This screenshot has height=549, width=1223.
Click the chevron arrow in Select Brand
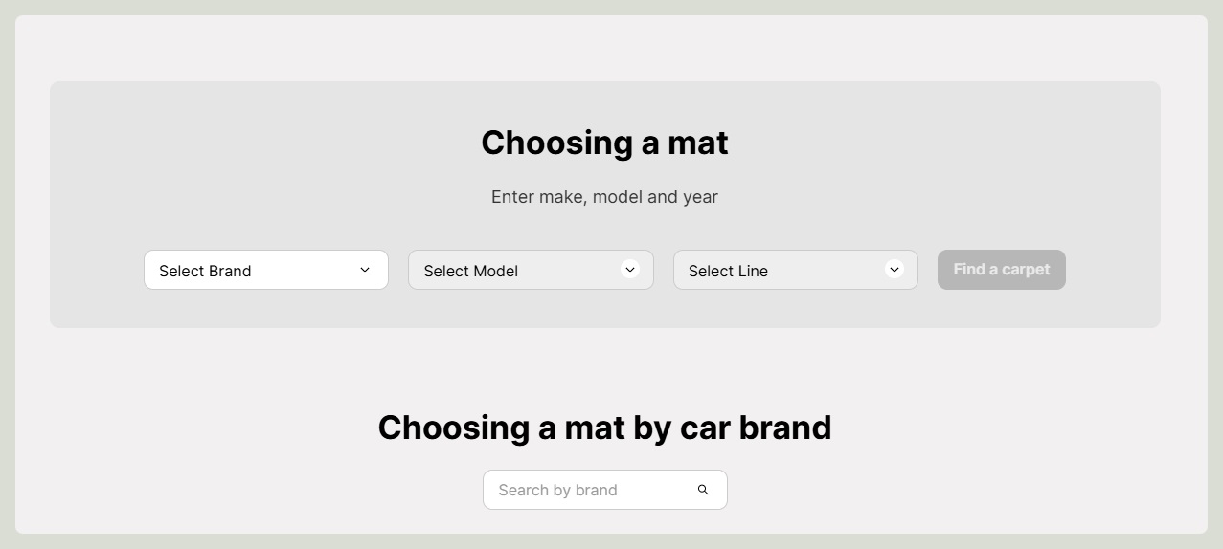(365, 270)
